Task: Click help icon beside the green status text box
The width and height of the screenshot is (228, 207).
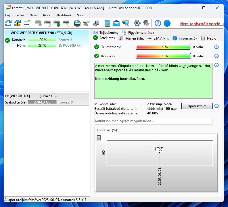Action: [x=216, y=65]
